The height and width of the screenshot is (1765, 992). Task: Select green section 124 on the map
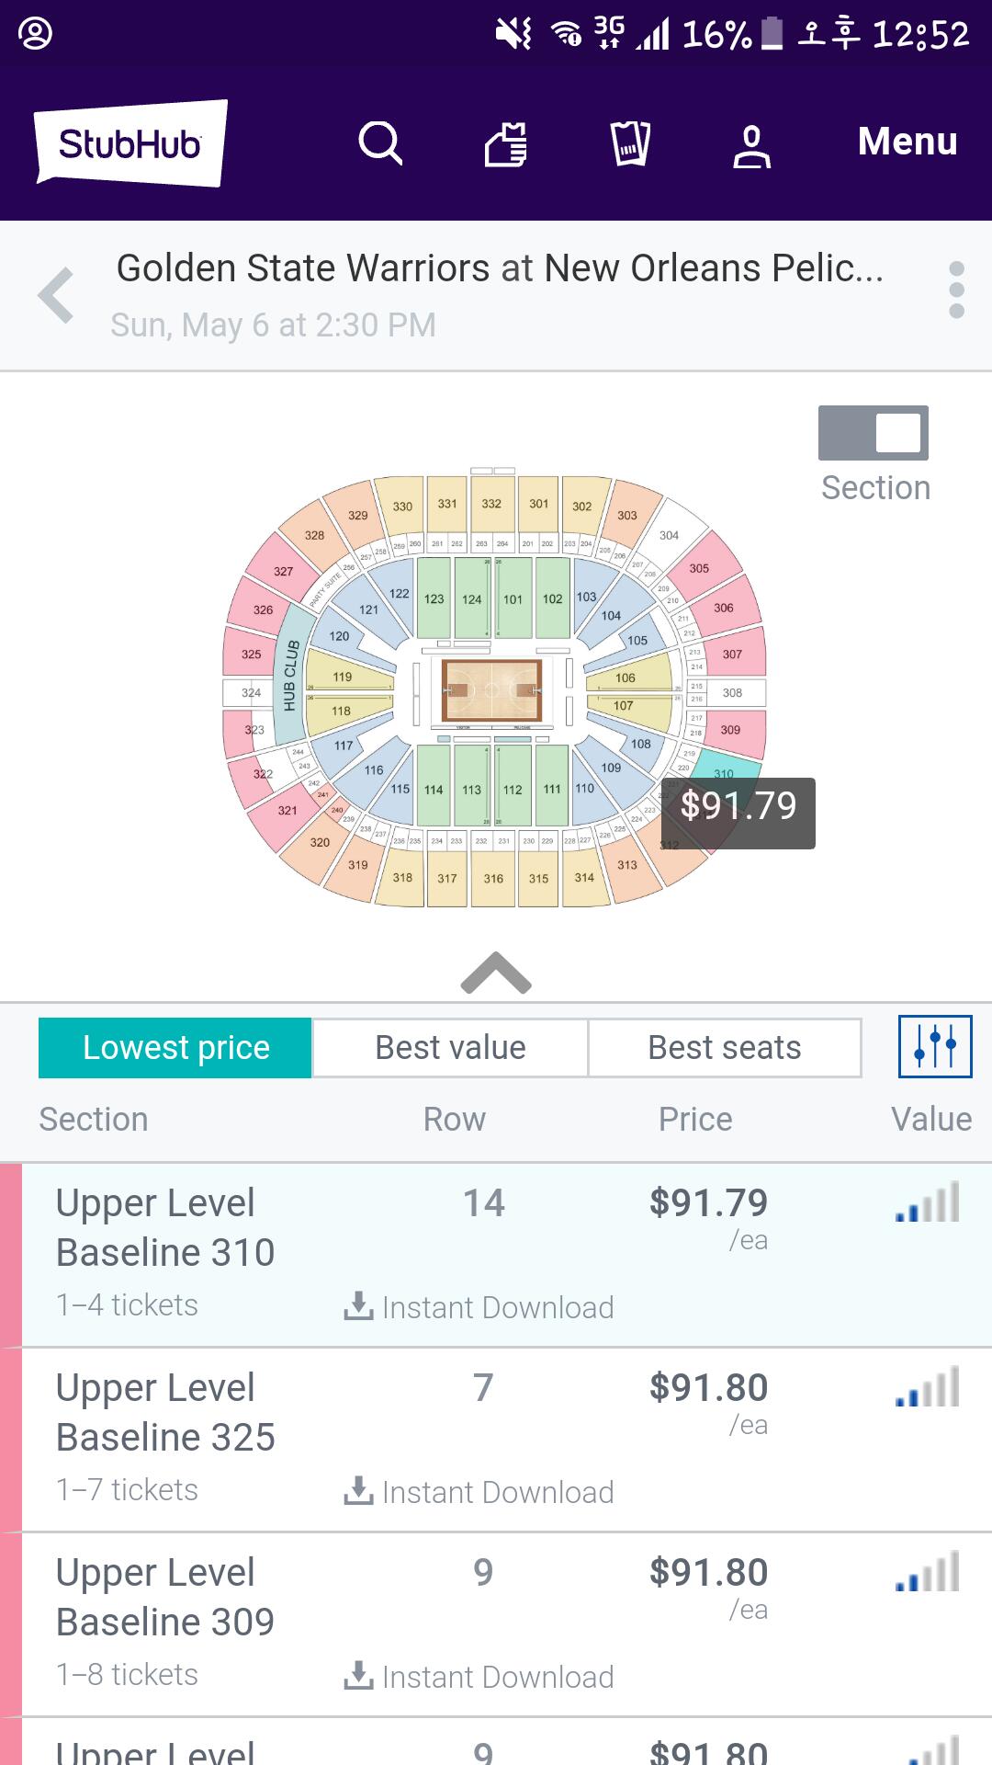471,598
